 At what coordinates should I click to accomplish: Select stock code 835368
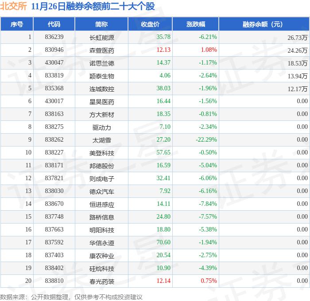54,88
